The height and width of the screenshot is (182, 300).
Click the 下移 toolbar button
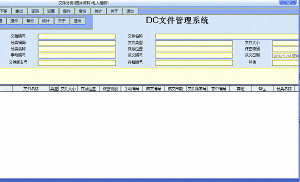point(5,11)
